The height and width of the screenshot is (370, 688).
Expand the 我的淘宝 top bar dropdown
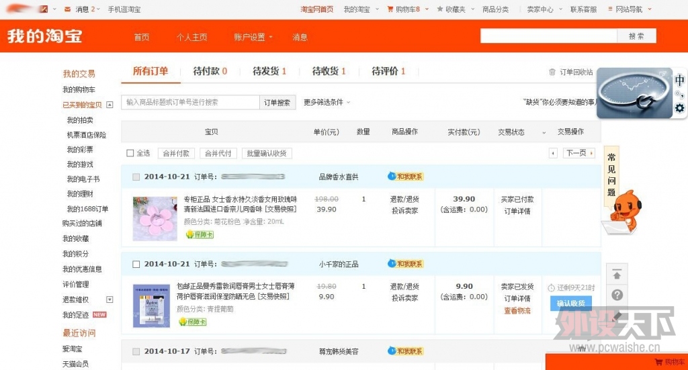pos(377,9)
